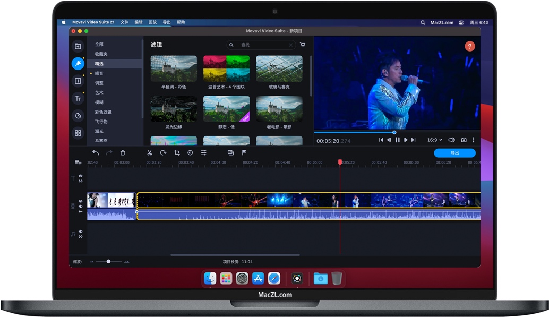Toggle visibility of the video track

(x=81, y=201)
